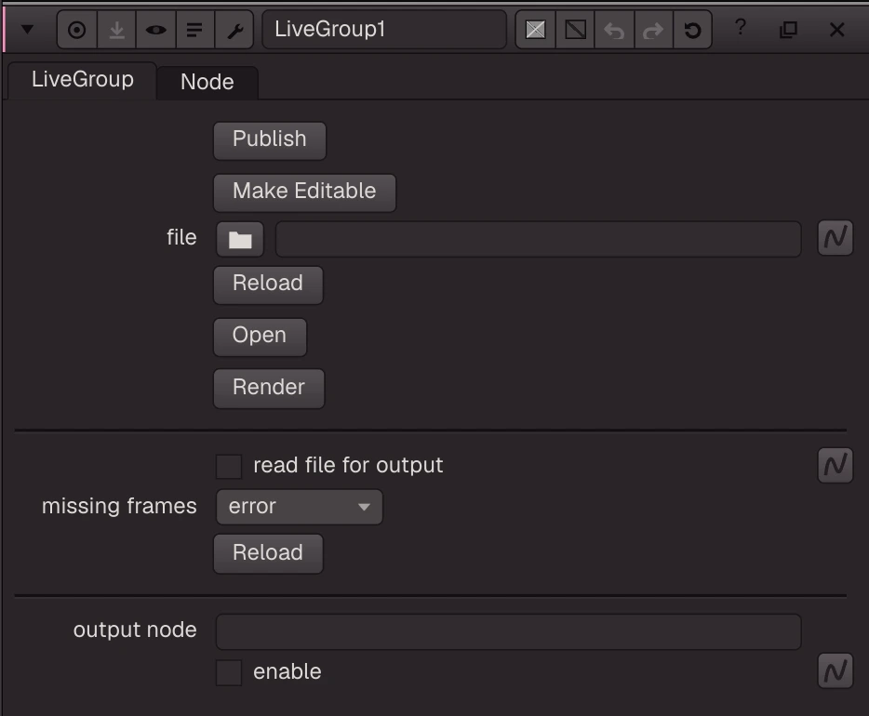869x716 pixels.
Task: Click the center node in graph icon
Action: [77, 30]
